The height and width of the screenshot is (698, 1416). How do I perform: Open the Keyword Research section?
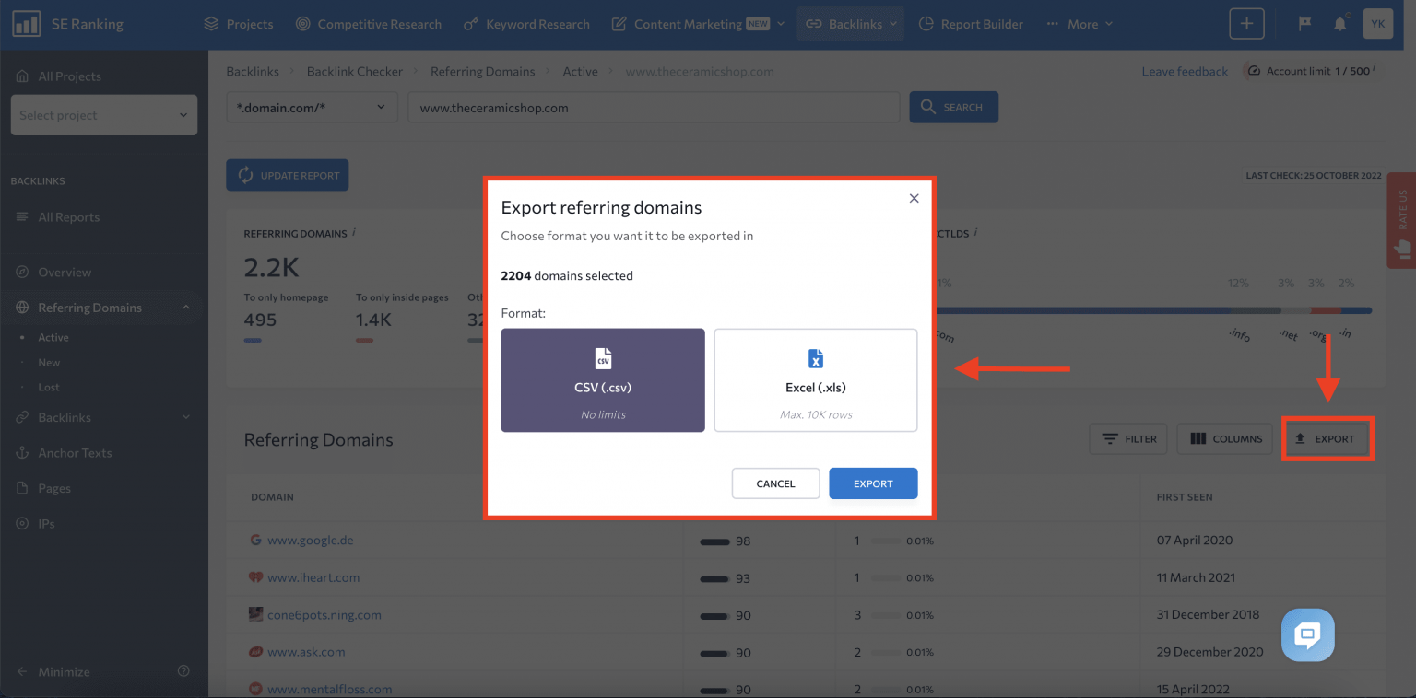coord(526,23)
